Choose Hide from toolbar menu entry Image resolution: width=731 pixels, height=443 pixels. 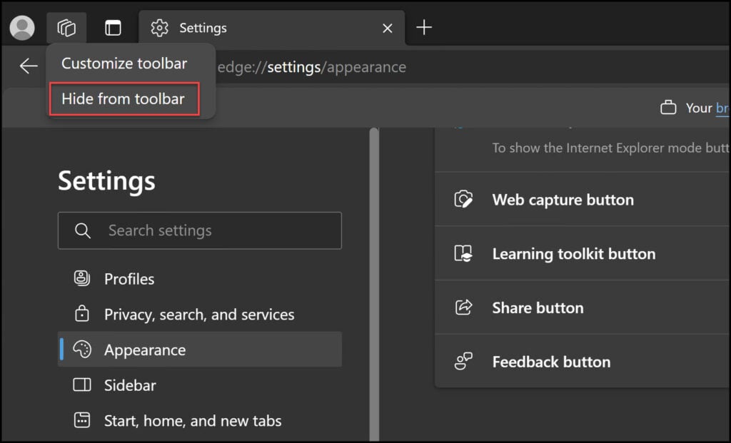(123, 98)
